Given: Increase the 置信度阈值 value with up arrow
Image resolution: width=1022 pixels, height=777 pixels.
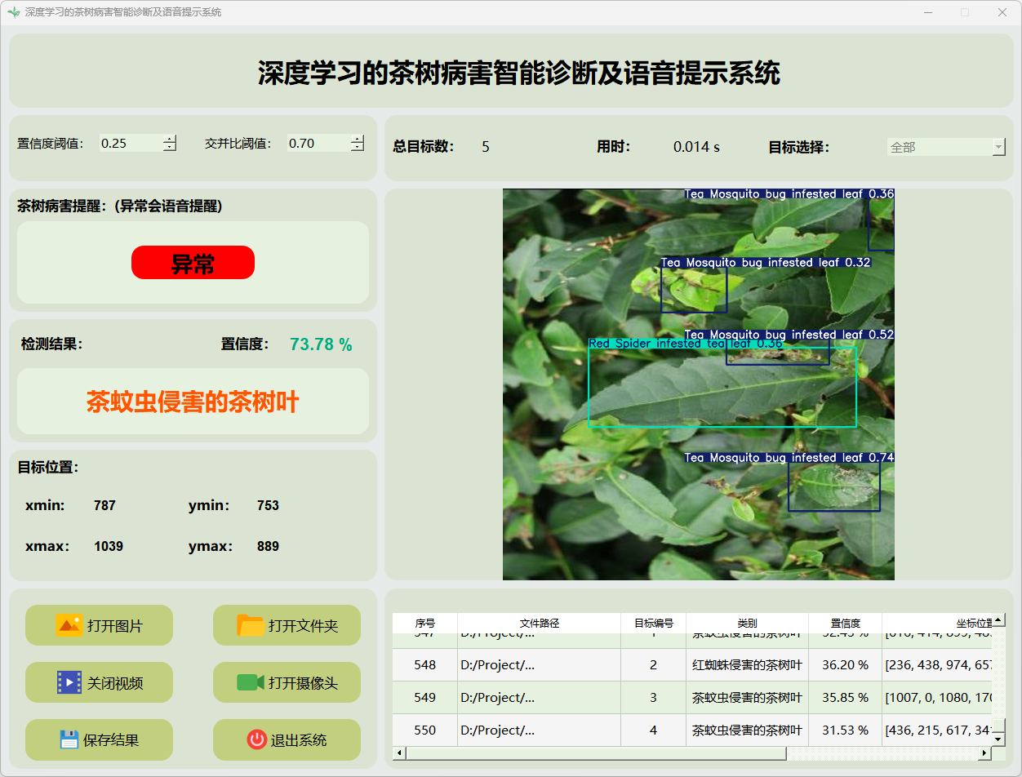Looking at the screenshot, I should 169,140.
